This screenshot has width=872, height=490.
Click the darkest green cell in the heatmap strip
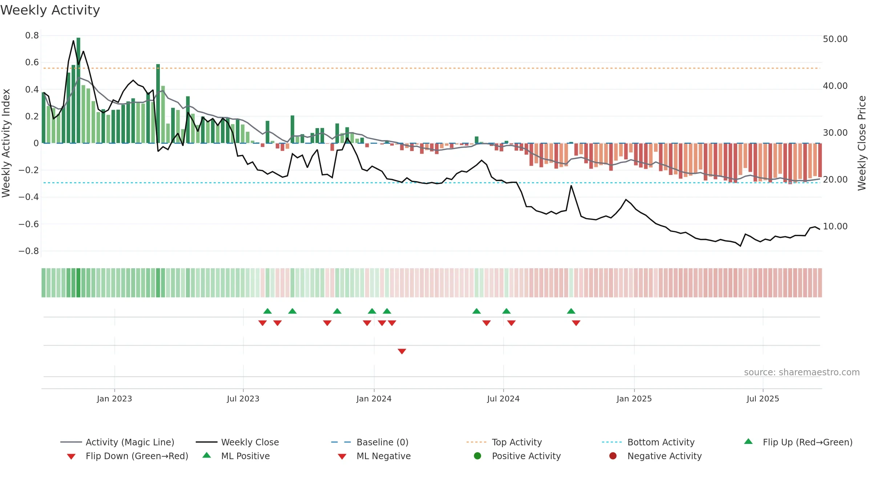(78, 283)
